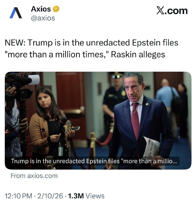Image resolution: width=196 pixels, height=204 pixels.
Task: Click the Axios display name
Action: (41, 9)
